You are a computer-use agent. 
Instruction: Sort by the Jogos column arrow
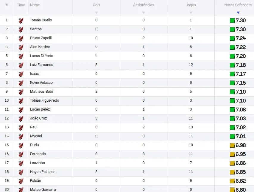191,12
